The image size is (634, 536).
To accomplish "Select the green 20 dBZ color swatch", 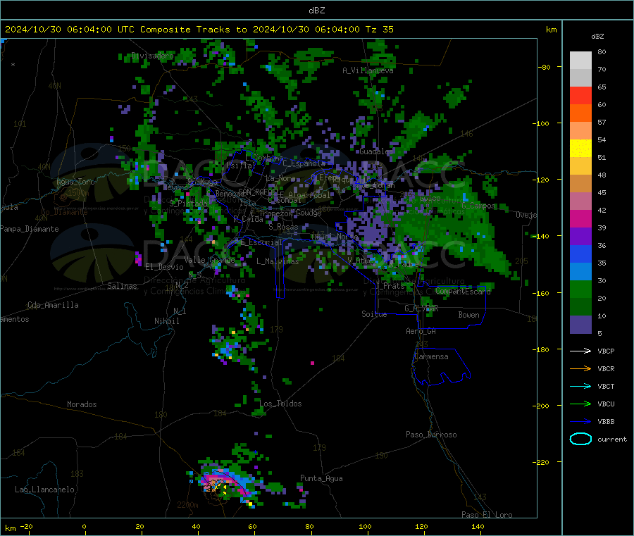I will coord(580,289).
